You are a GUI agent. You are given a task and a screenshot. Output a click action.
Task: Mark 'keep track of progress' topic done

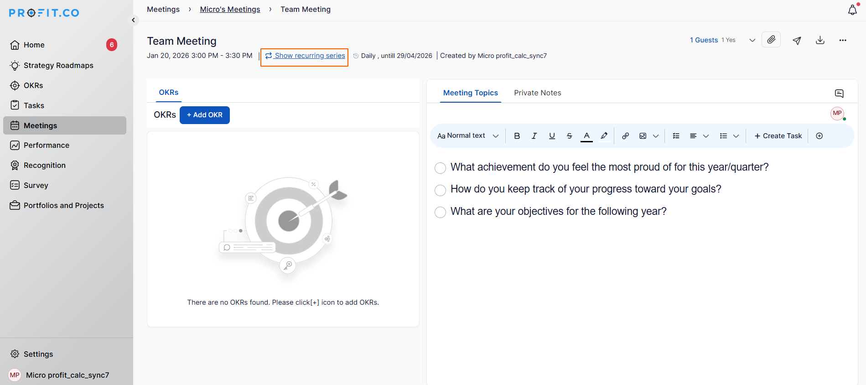(440, 190)
